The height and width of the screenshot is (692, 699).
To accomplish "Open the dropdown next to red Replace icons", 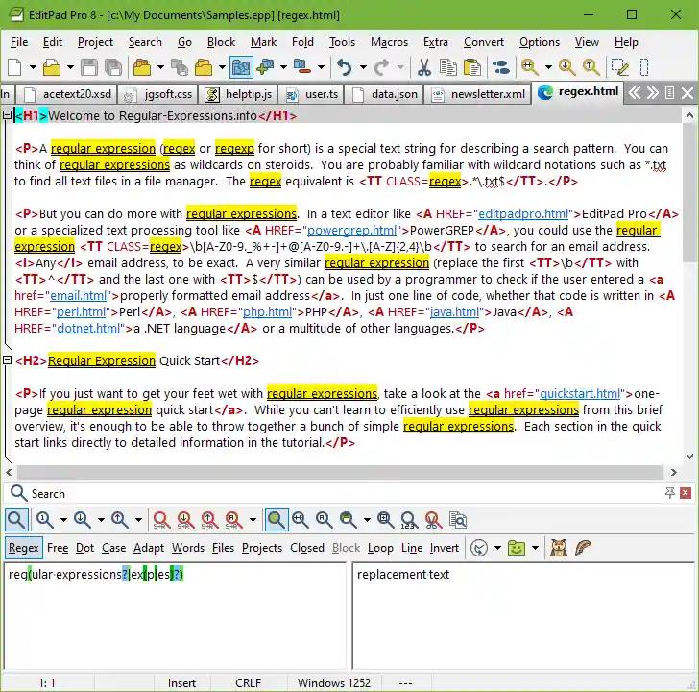I will tap(253, 520).
